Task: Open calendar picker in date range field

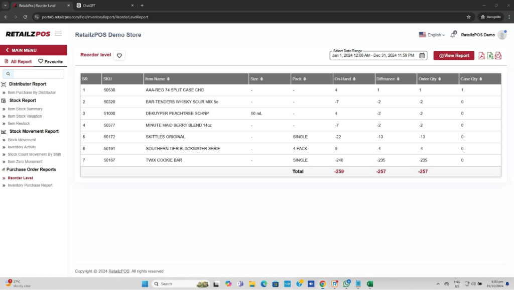Action: coord(422,56)
